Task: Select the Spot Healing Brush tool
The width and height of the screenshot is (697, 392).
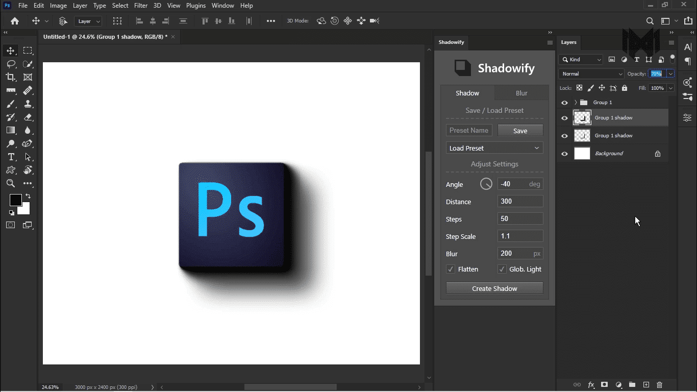Action: coord(28,90)
